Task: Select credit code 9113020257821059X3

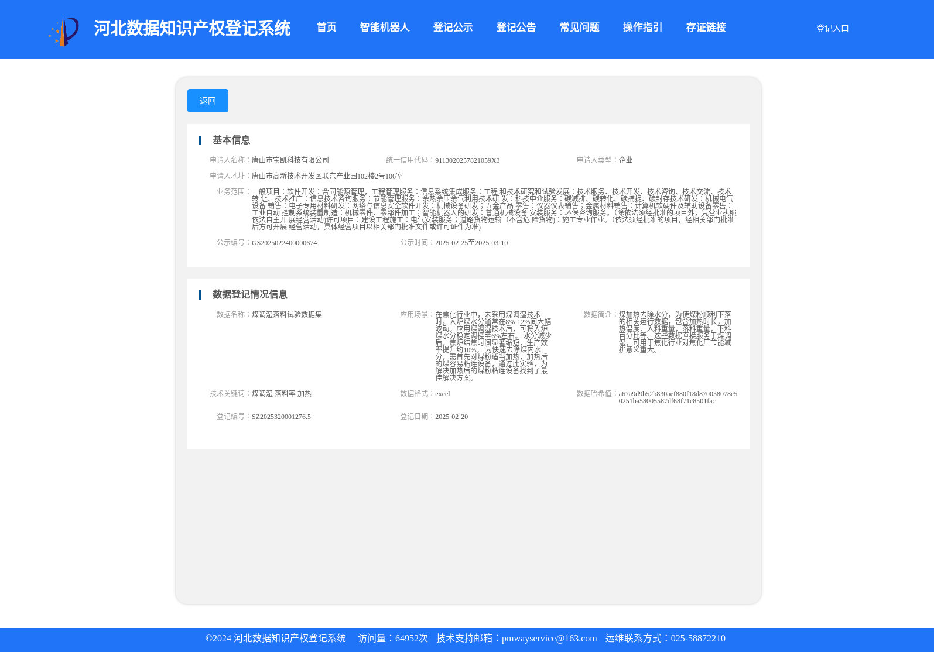Action: coord(467,160)
